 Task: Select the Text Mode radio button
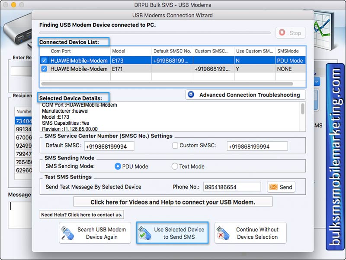(x=174, y=166)
